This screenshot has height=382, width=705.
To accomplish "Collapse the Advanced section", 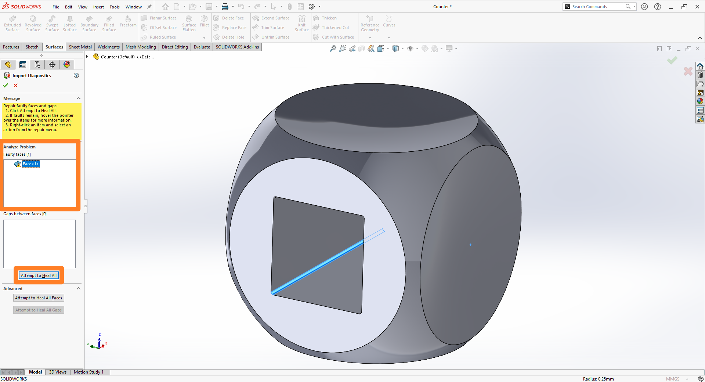I will click(x=78, y=289).
